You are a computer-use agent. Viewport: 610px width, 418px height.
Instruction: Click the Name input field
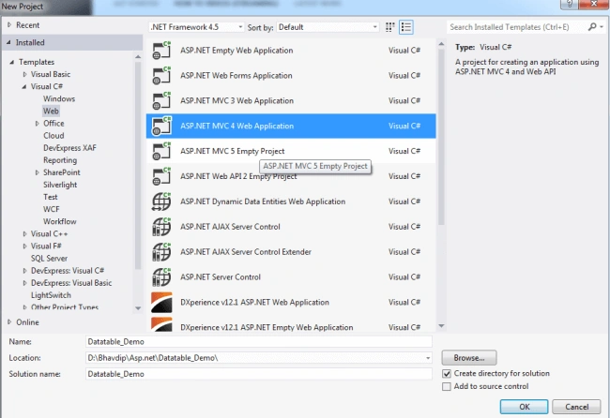[259, 342]
